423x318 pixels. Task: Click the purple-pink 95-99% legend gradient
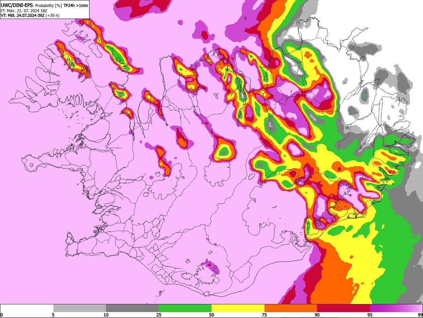pyautogui.click(x=396, y=308)
